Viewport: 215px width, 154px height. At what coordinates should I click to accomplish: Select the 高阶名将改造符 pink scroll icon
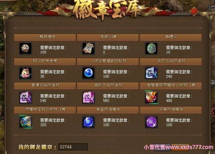pyautogui.click(x=88, y=97)
